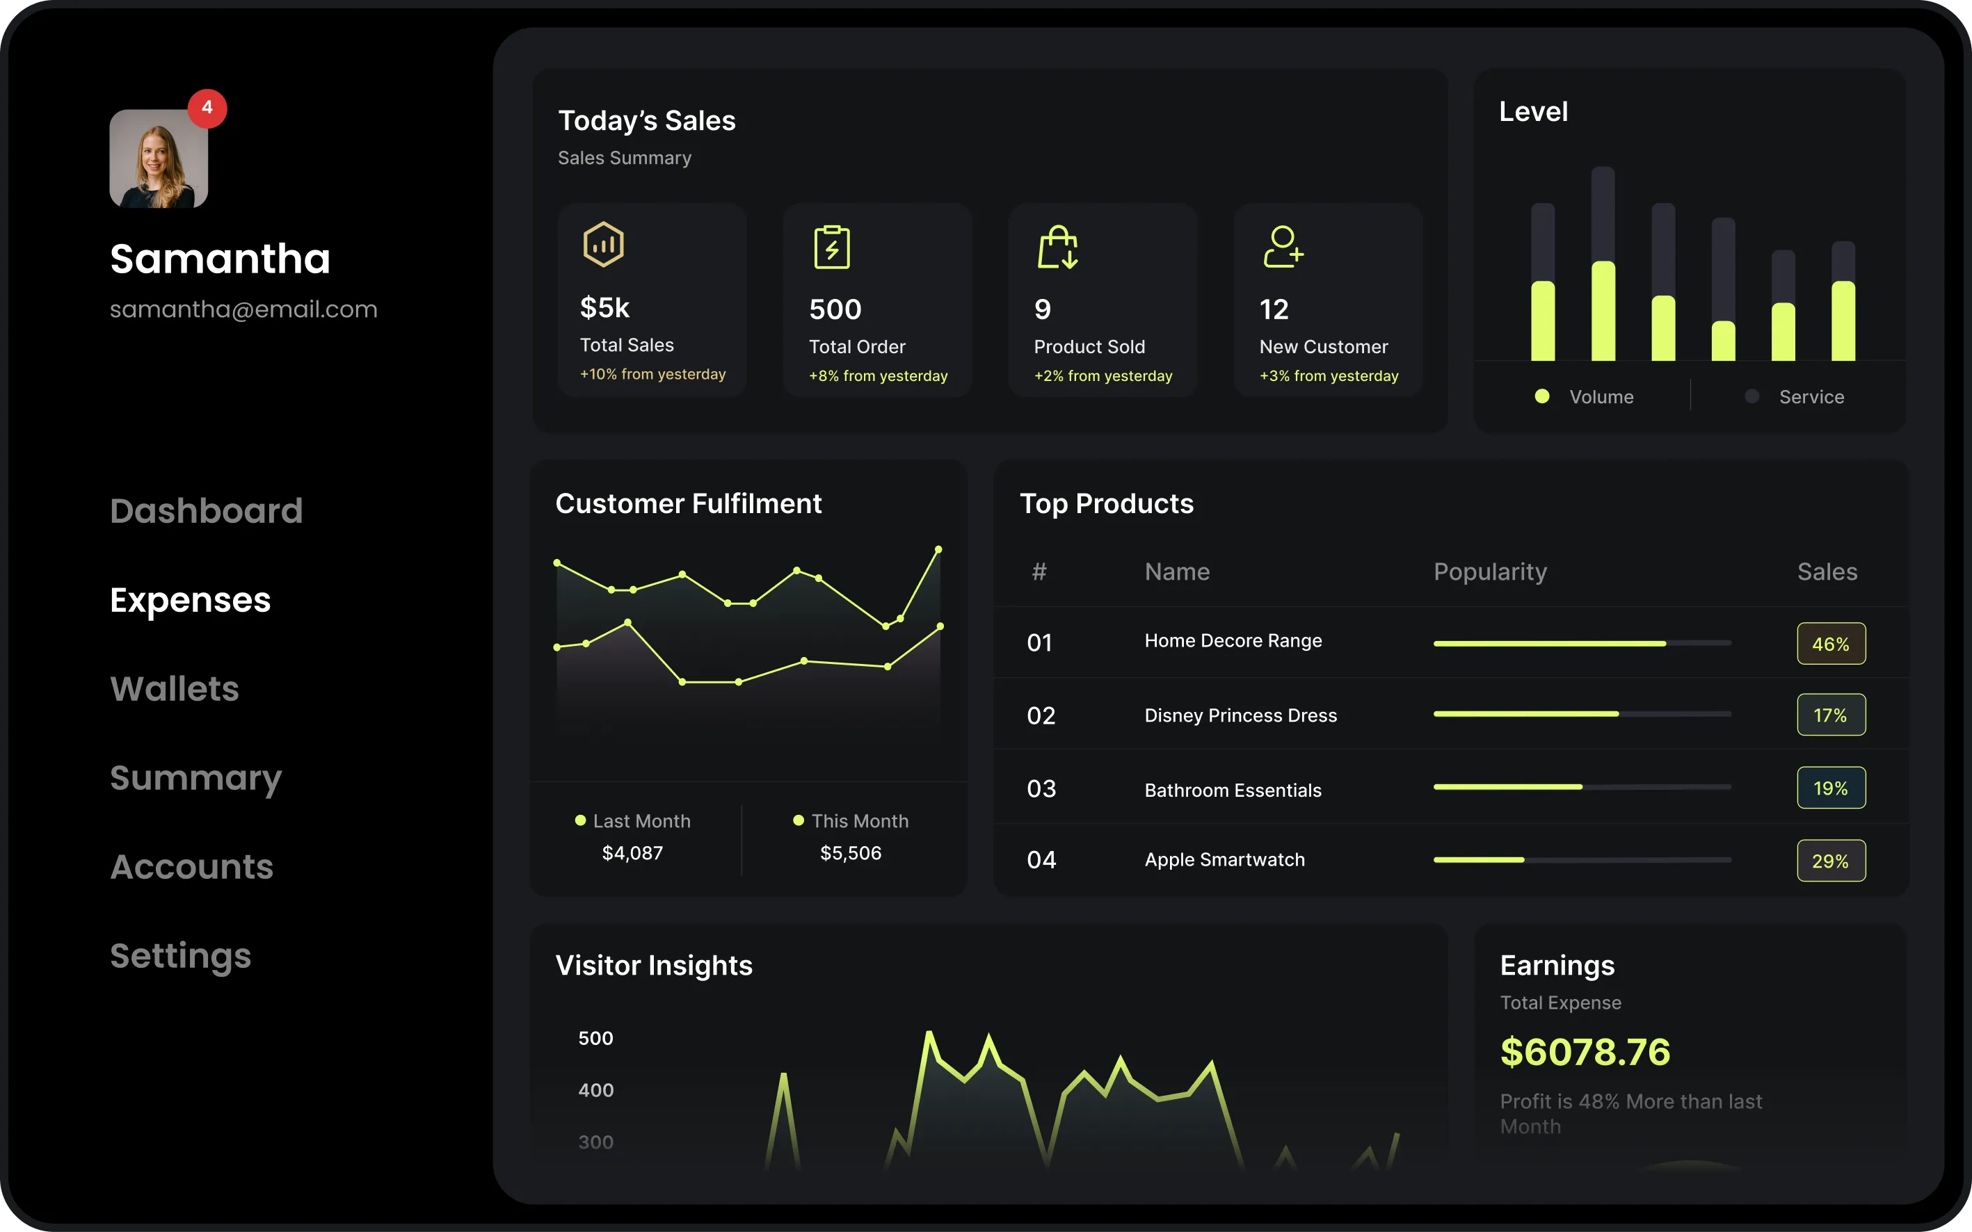Toggle the Last Month legend marker

click(580, 820)
